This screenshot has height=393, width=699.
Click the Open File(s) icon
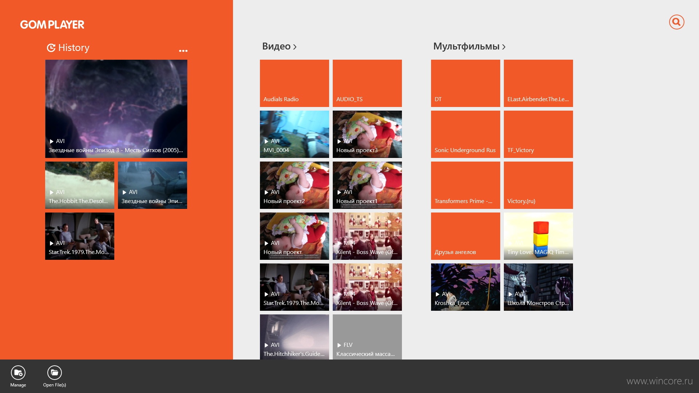pyautogui.click(x=55, y=373)
